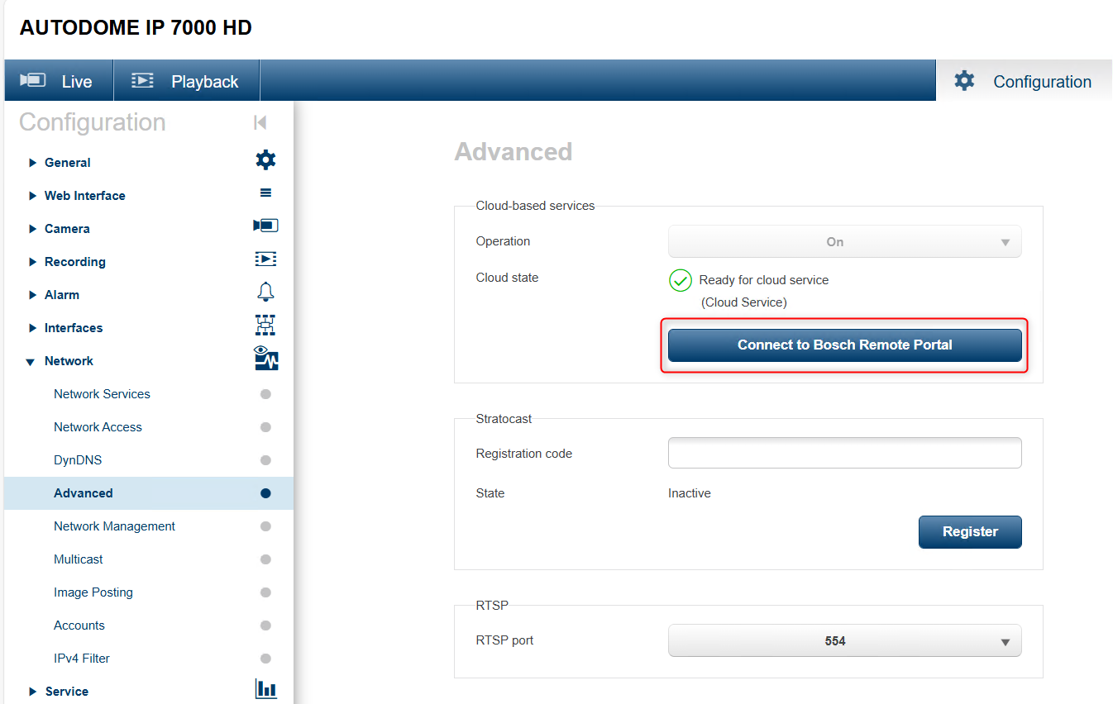Click the green cloud state checkmark icon
This screenshot has height=704, width=1113.
pos(680,281)
